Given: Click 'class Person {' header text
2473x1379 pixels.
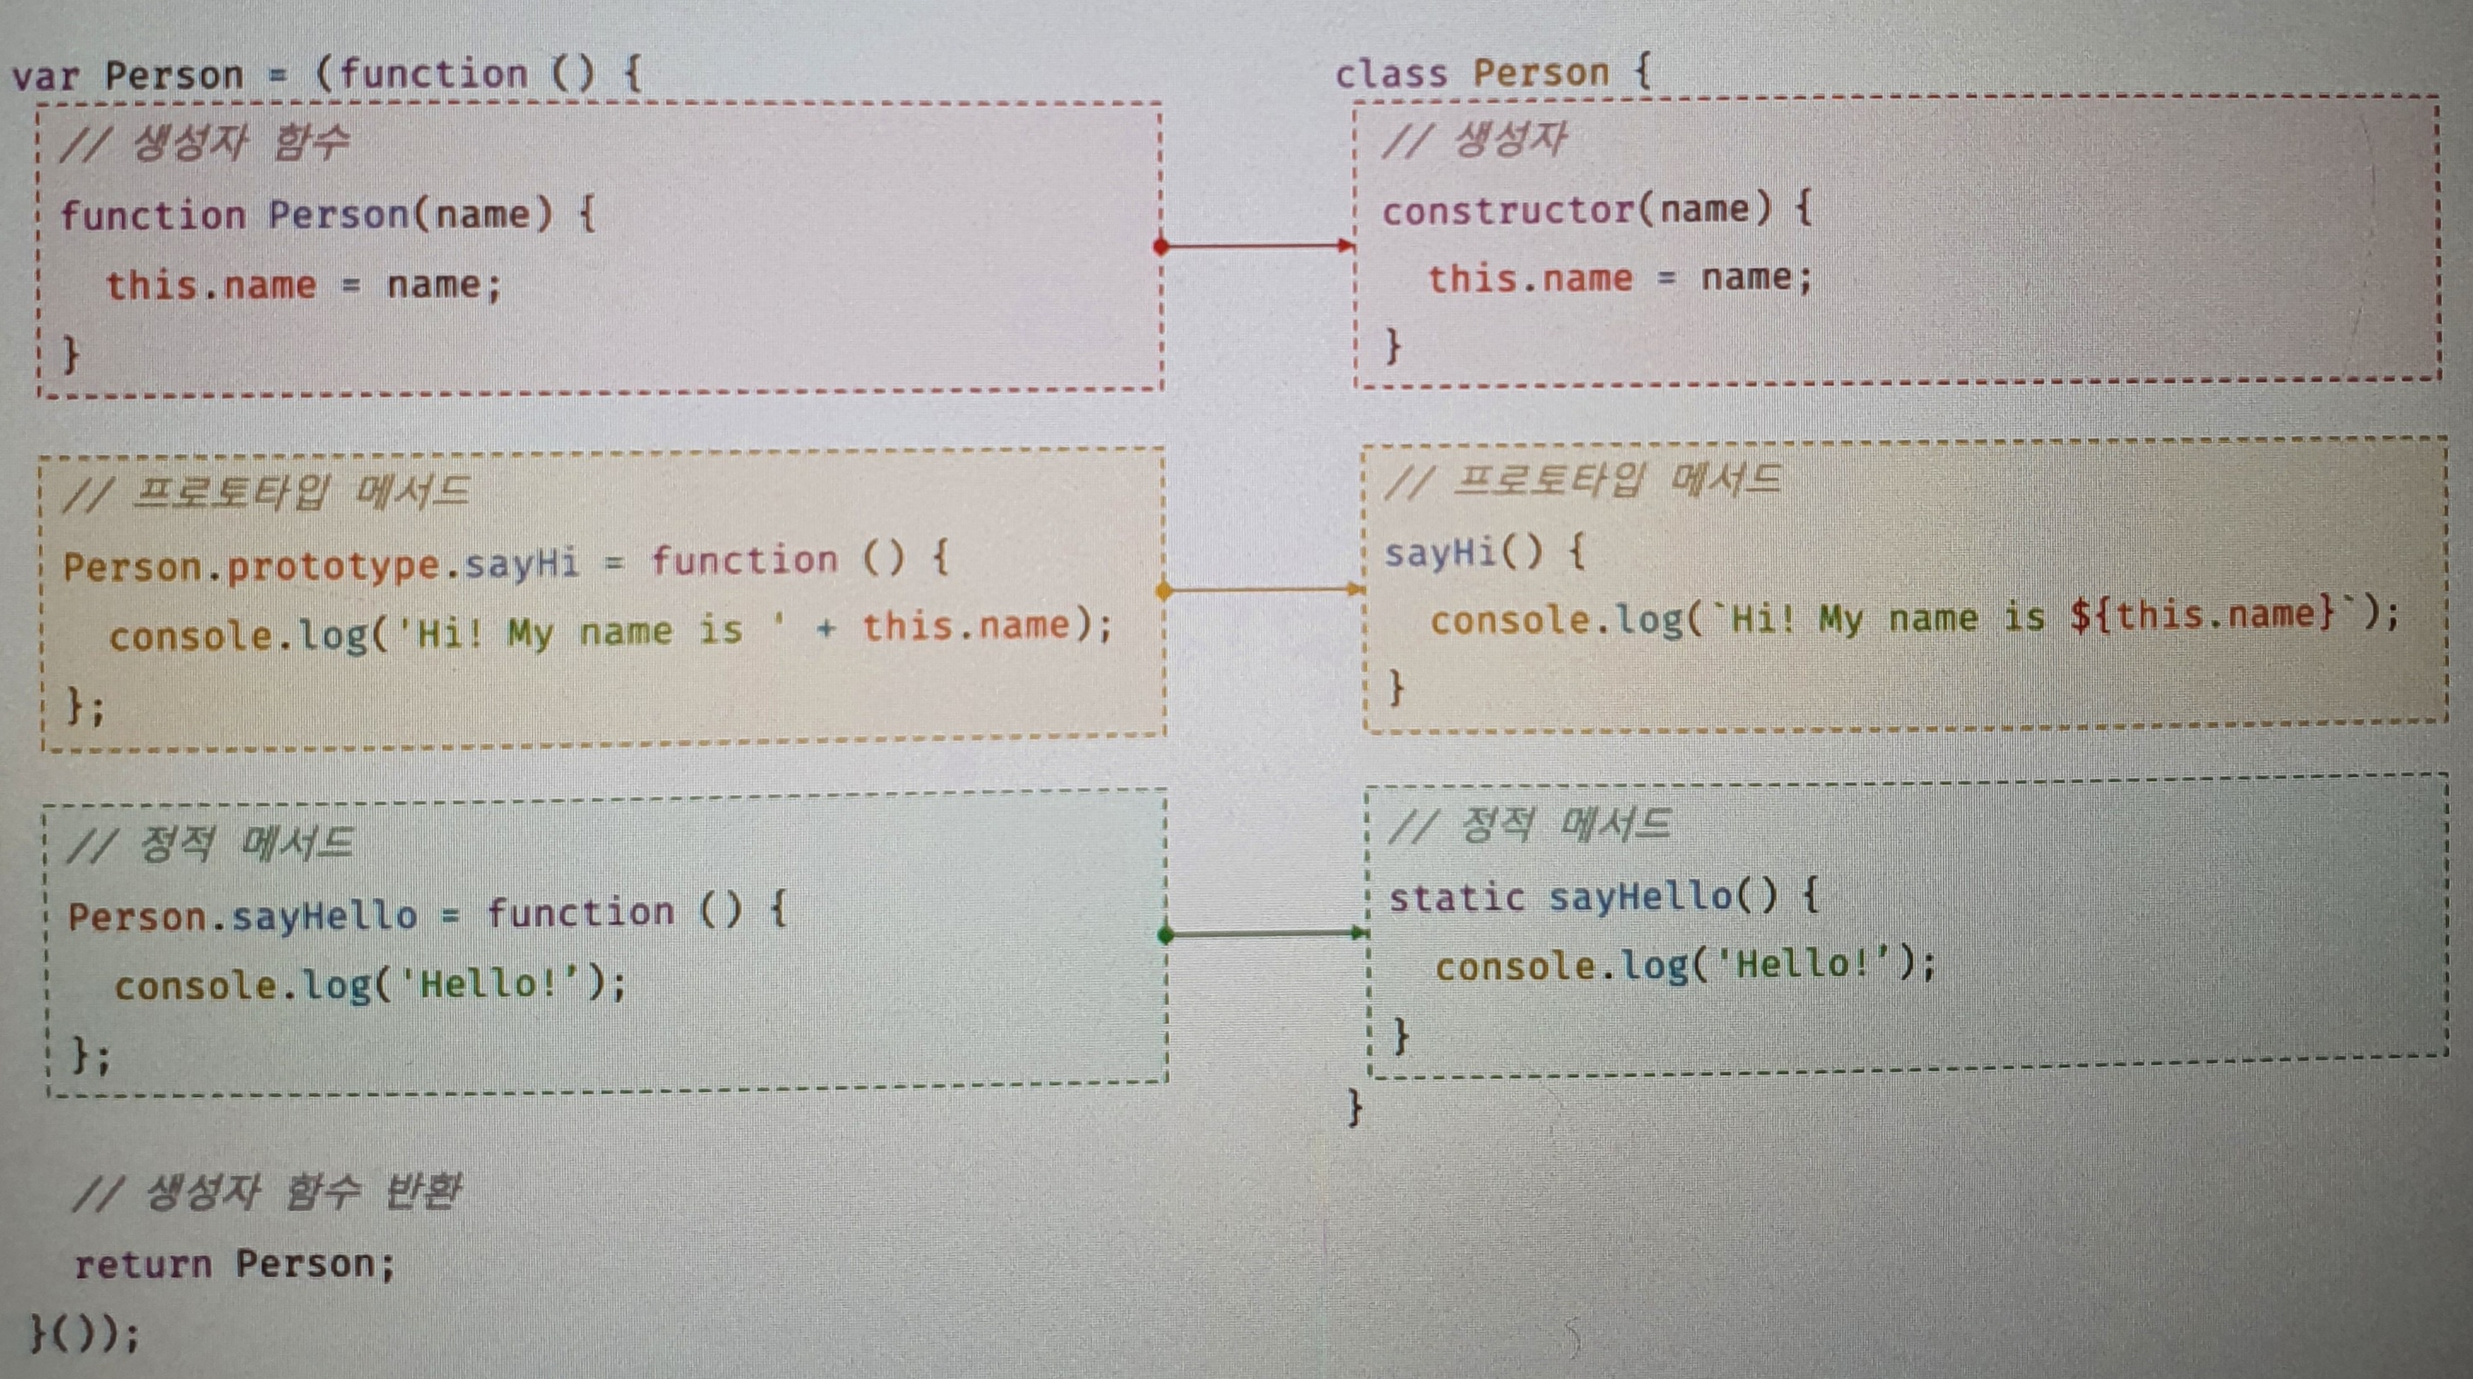Looking at the screenshot, I should click(x=1492, y=73).
